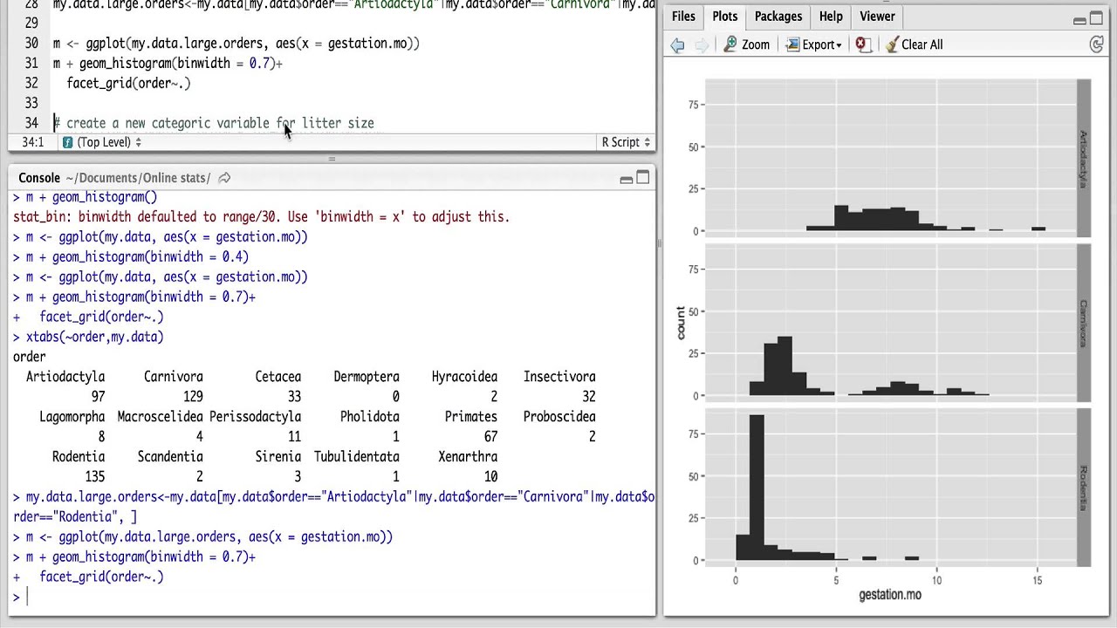
Task: Click line number 33 in the gutter
Action: tap(31, 104)
